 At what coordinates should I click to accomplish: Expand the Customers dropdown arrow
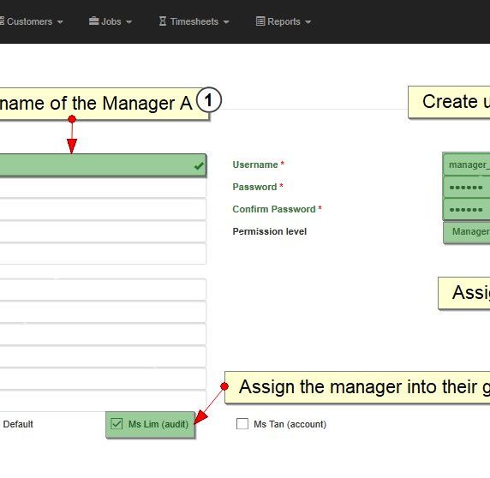[x=60, y=22]
